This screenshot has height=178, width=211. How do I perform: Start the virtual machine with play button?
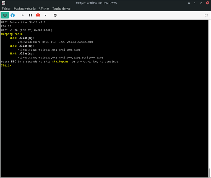(x=23, y=15)
